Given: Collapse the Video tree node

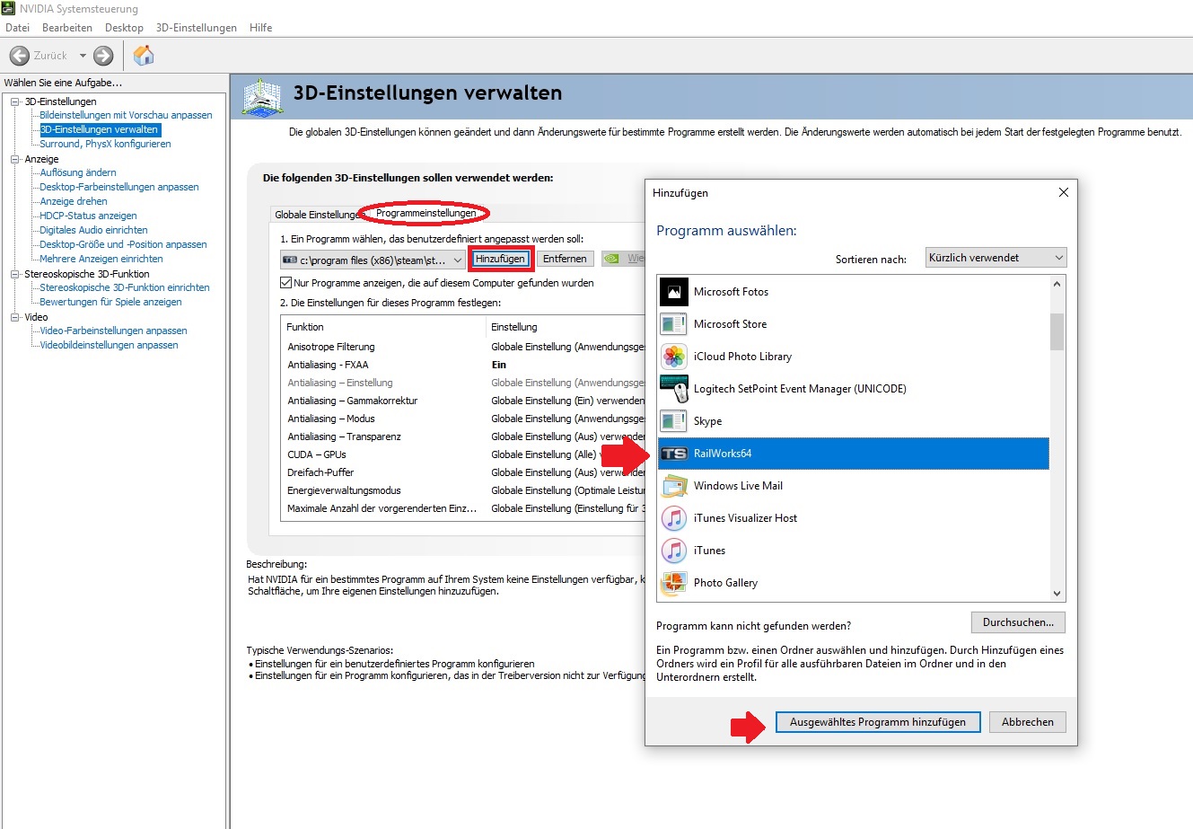Looking at the screenshot, I should pyautogui.click(x=15, y=317).
